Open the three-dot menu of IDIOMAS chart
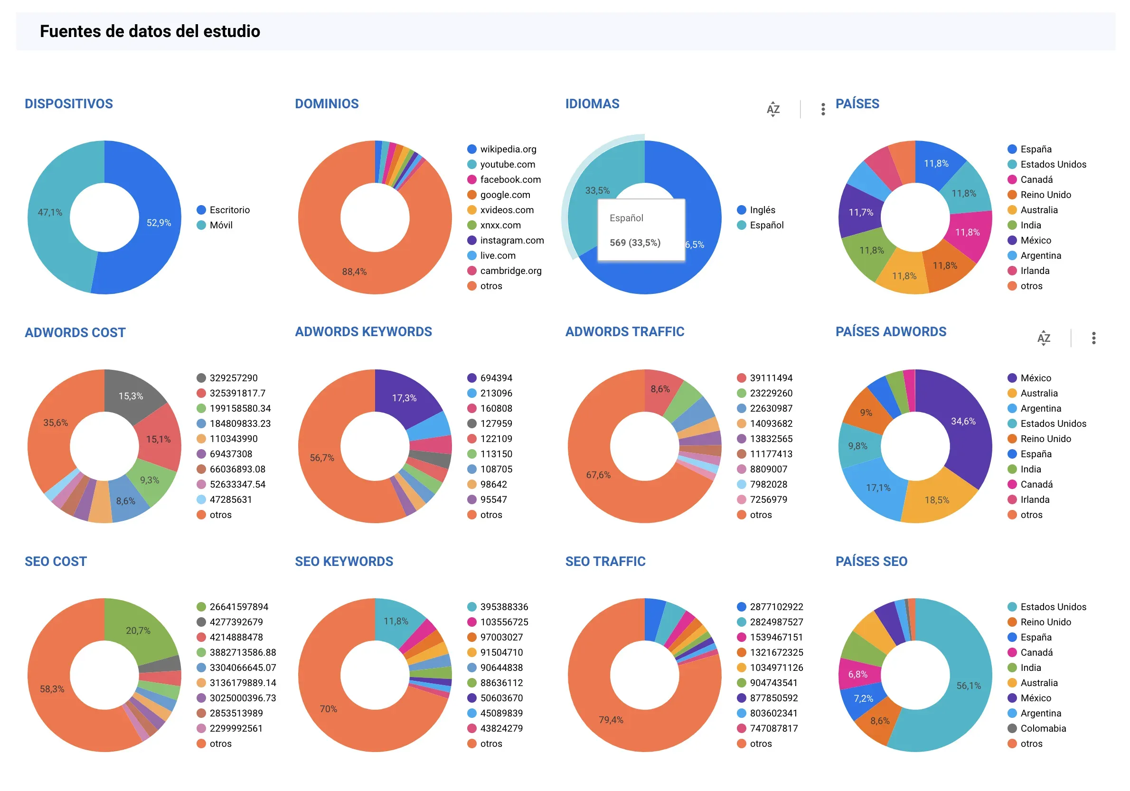This screenshot has width=1130, height=791. pyautogui.click(x=823, y=109)
